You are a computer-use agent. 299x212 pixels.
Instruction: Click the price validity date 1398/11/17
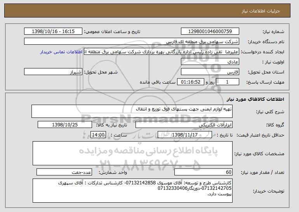(185, 135)
